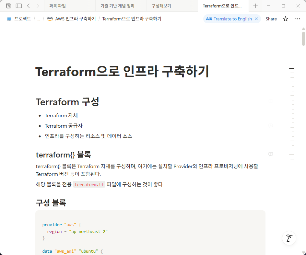Click the translate language icon

click(x=209, y=19)
